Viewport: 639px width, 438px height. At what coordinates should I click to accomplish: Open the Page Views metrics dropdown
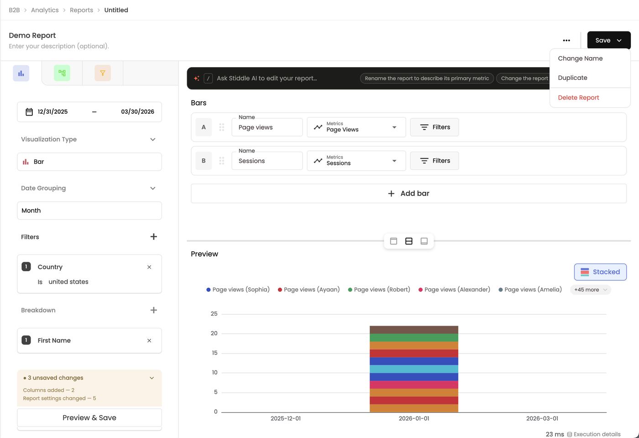pyautogui.click(x=356, y=127)
